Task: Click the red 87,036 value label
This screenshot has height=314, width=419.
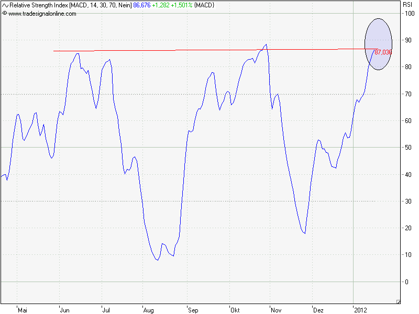Action: 383,52
